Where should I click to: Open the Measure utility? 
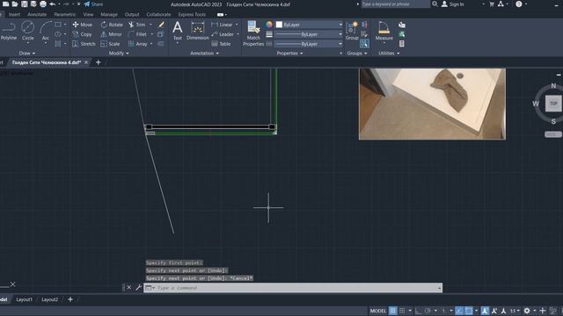point(384,32)
